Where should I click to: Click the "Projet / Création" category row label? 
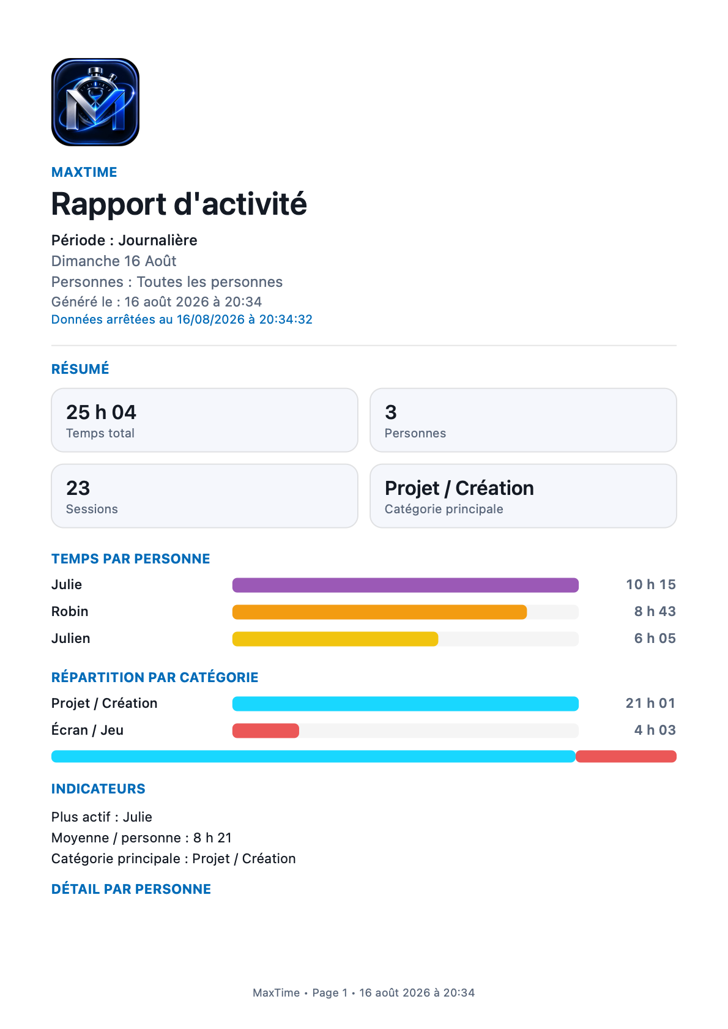coord(105,704)
